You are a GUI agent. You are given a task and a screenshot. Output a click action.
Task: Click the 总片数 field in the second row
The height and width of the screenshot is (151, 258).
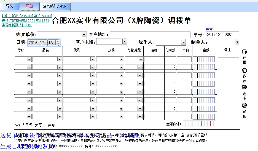(171, 67)
